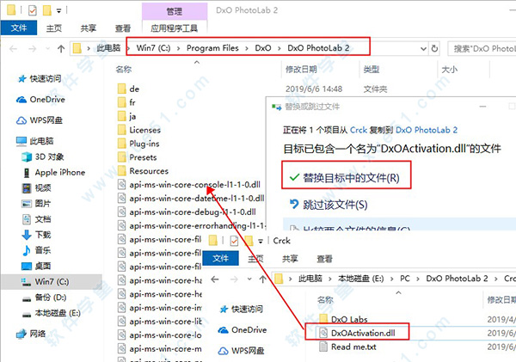Click the search box for DxO PhotoLab 2

point(482,49)
